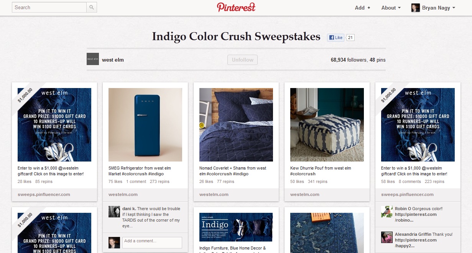Viewport: 472px width, 253px height.
Task: Toggle the Unfollow button
Action: click(x=242, y=60)
